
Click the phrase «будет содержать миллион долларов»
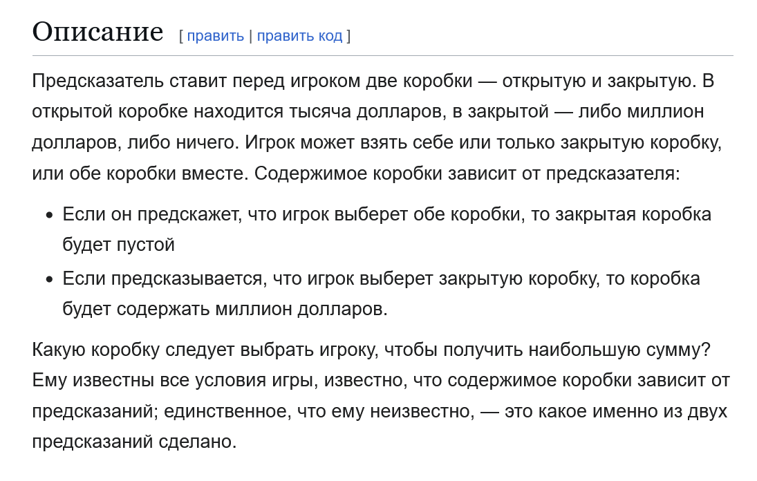point(224,309)
